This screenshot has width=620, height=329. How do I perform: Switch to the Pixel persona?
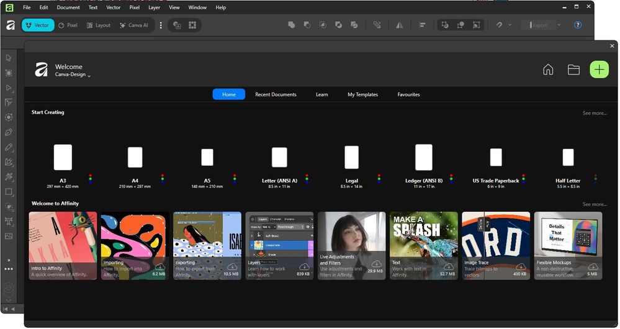[68, 25]
